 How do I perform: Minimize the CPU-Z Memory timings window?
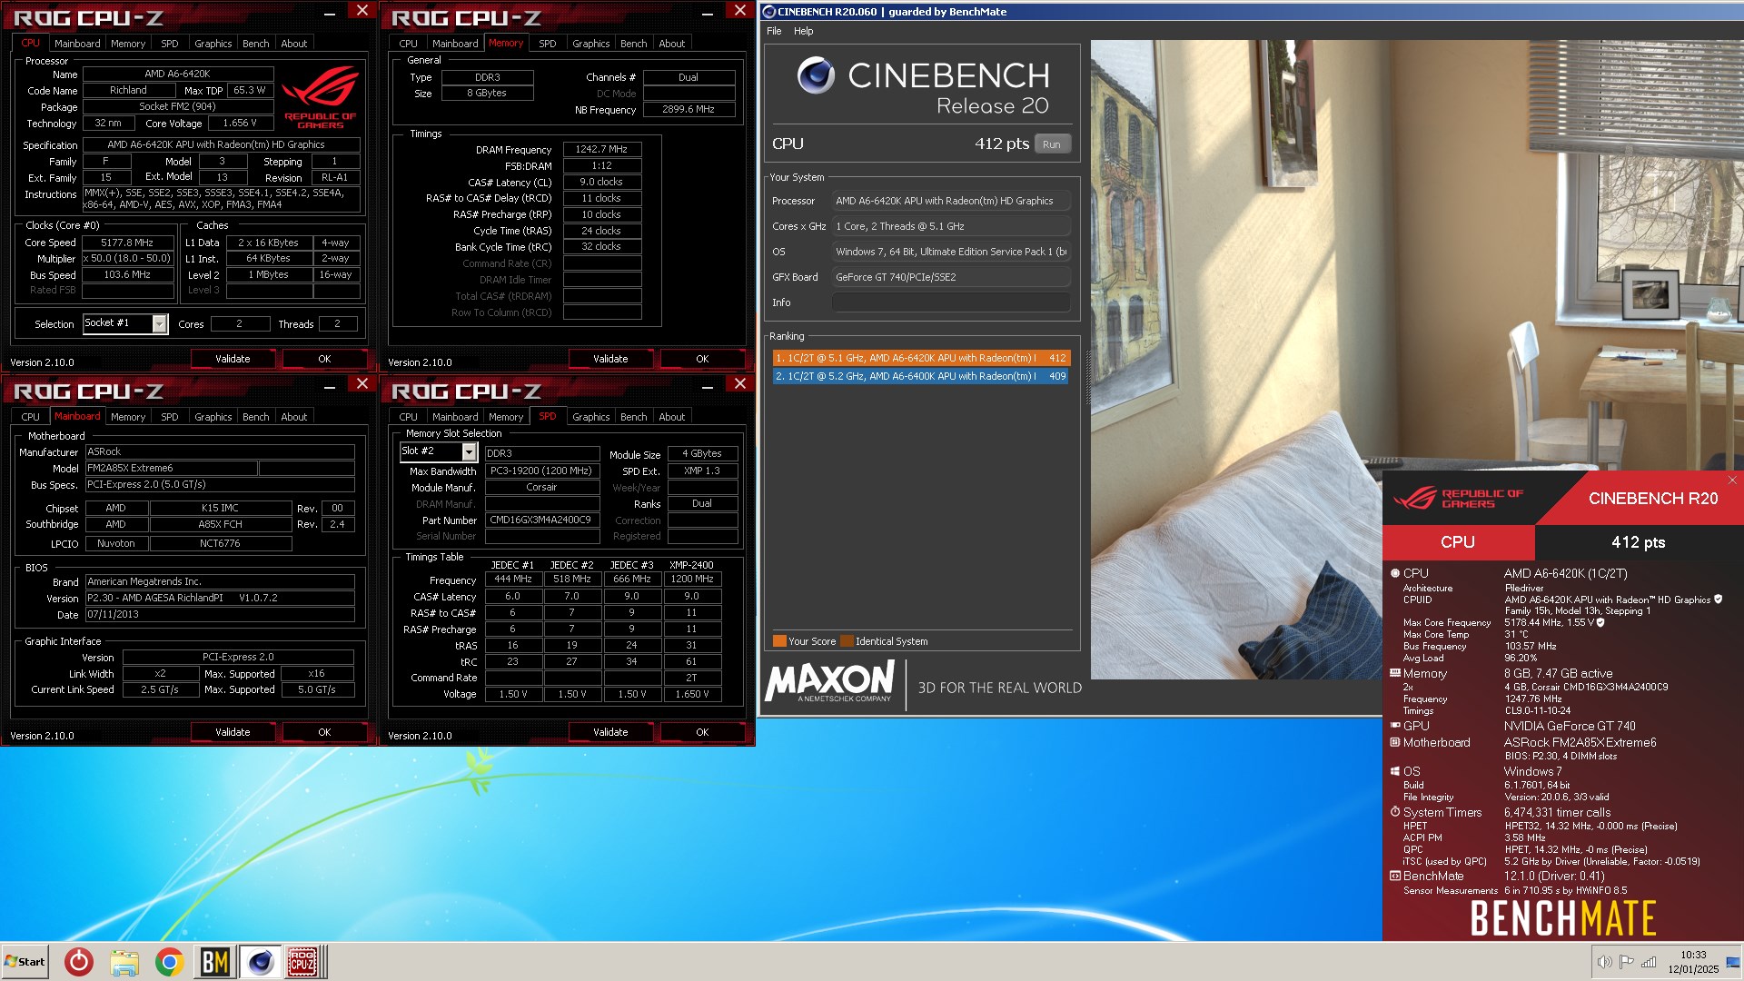tap(707, 13)
